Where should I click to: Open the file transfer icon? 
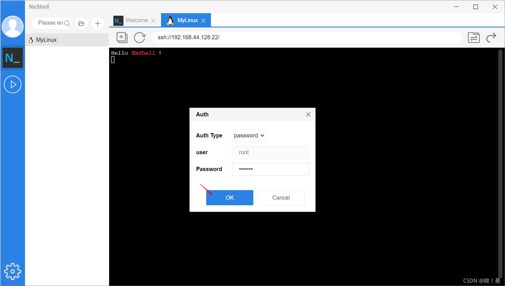click(474, 37)
